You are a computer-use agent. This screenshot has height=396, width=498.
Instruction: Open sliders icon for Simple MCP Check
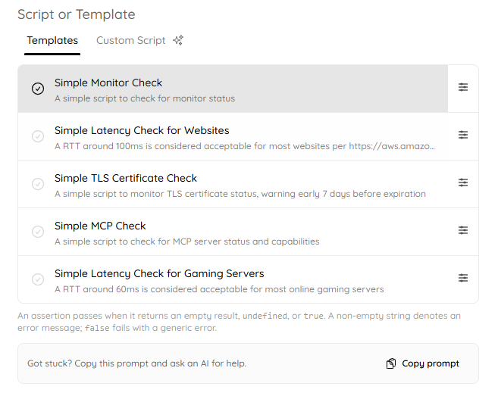tap(462, 230)
